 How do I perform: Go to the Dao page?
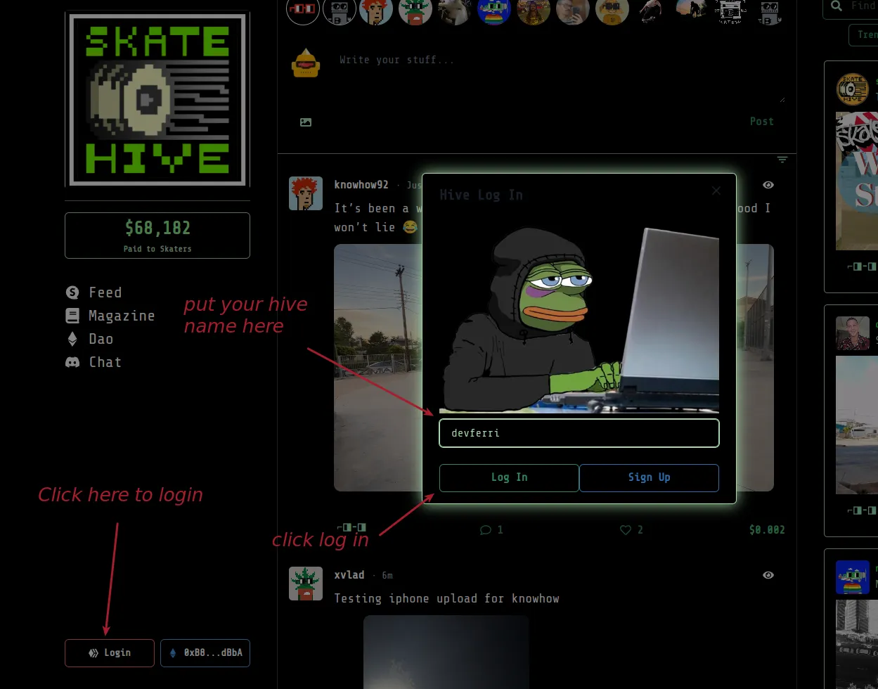click(100, 339)
